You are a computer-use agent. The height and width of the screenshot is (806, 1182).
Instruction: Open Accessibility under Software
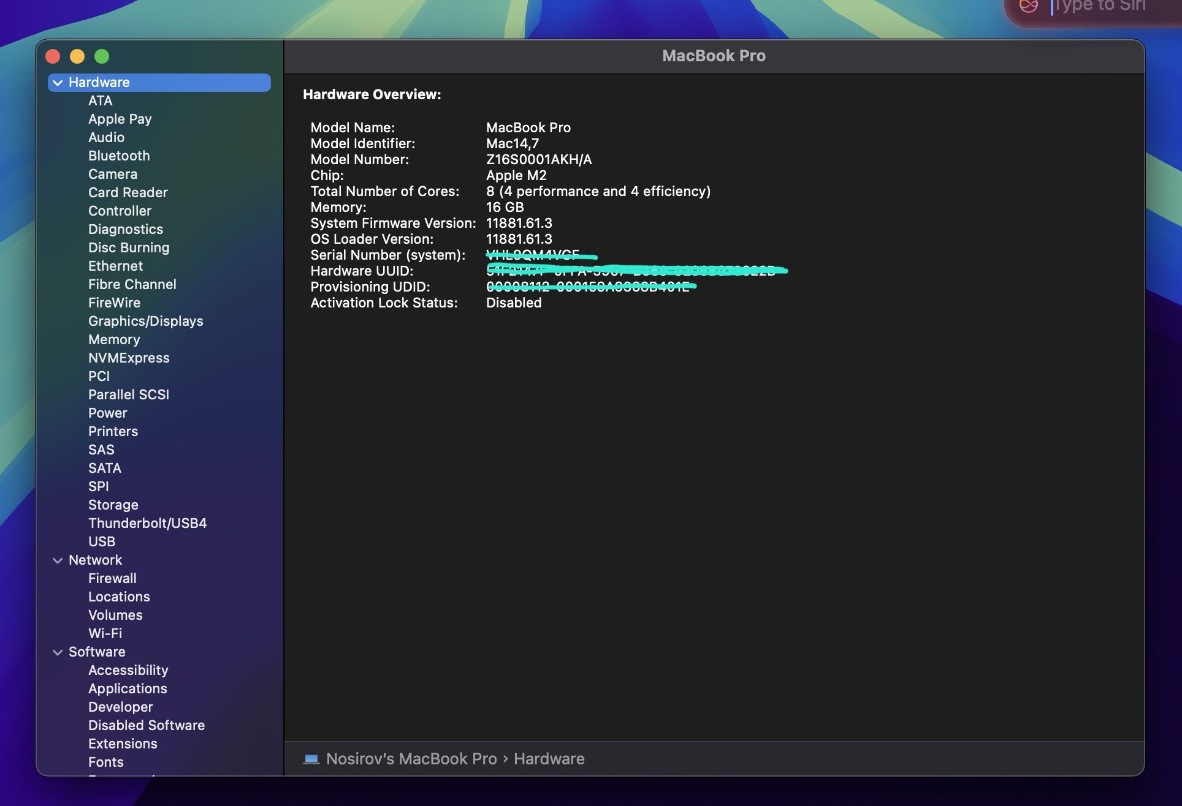pos(128,671)
